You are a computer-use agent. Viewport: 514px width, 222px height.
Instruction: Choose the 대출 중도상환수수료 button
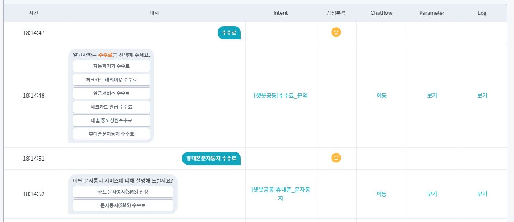111,120
